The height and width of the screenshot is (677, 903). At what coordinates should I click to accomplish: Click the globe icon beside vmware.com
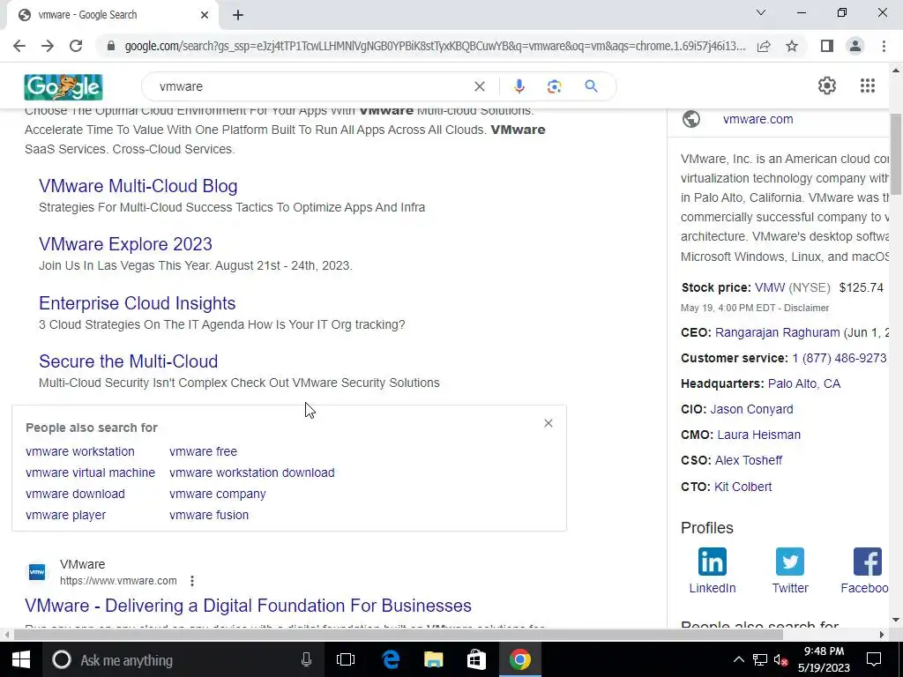[691, 119]
